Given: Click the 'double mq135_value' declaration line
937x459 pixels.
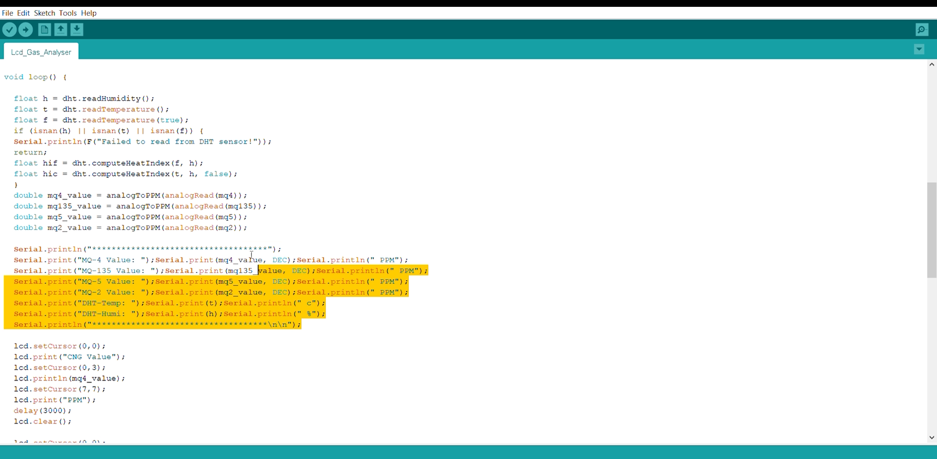Looking at the screenshot, I should (x=140, y=206).
